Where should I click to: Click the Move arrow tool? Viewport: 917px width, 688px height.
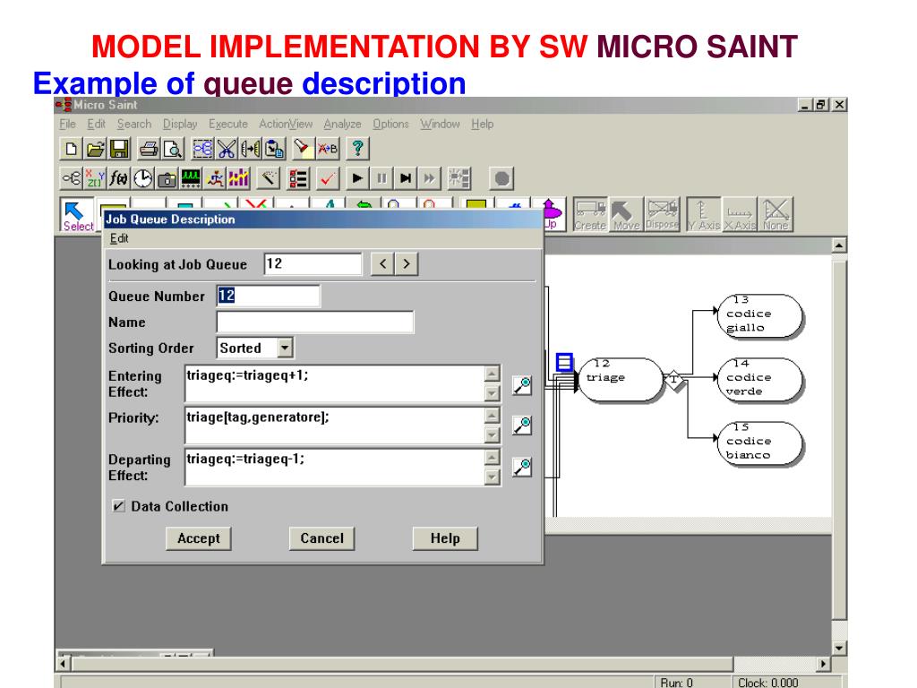point(626,215)
